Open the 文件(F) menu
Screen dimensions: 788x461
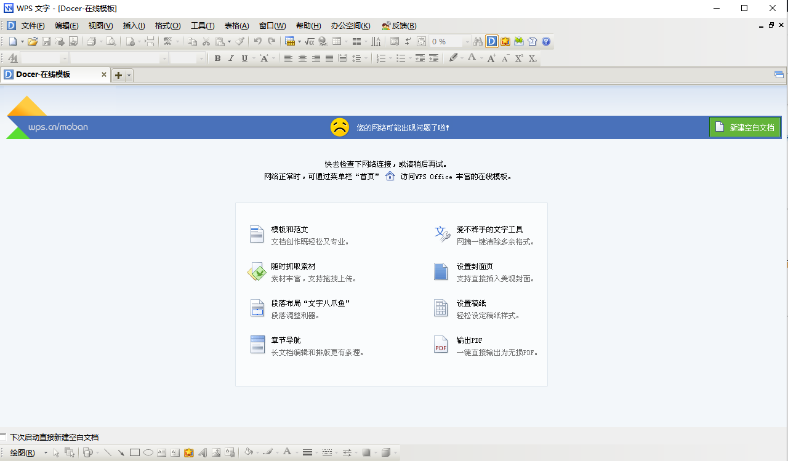33,25
